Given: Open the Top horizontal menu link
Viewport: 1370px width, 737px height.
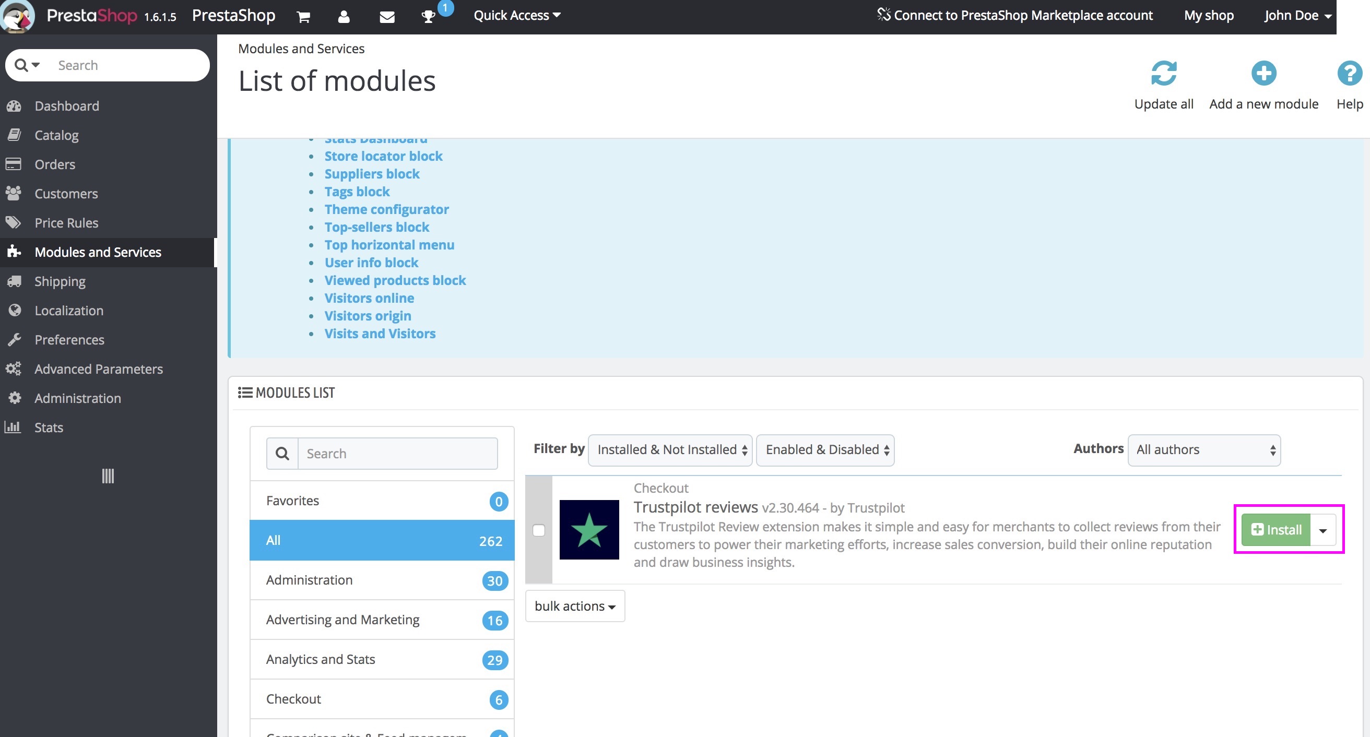Looking at the screenshot, I should 389,245.
